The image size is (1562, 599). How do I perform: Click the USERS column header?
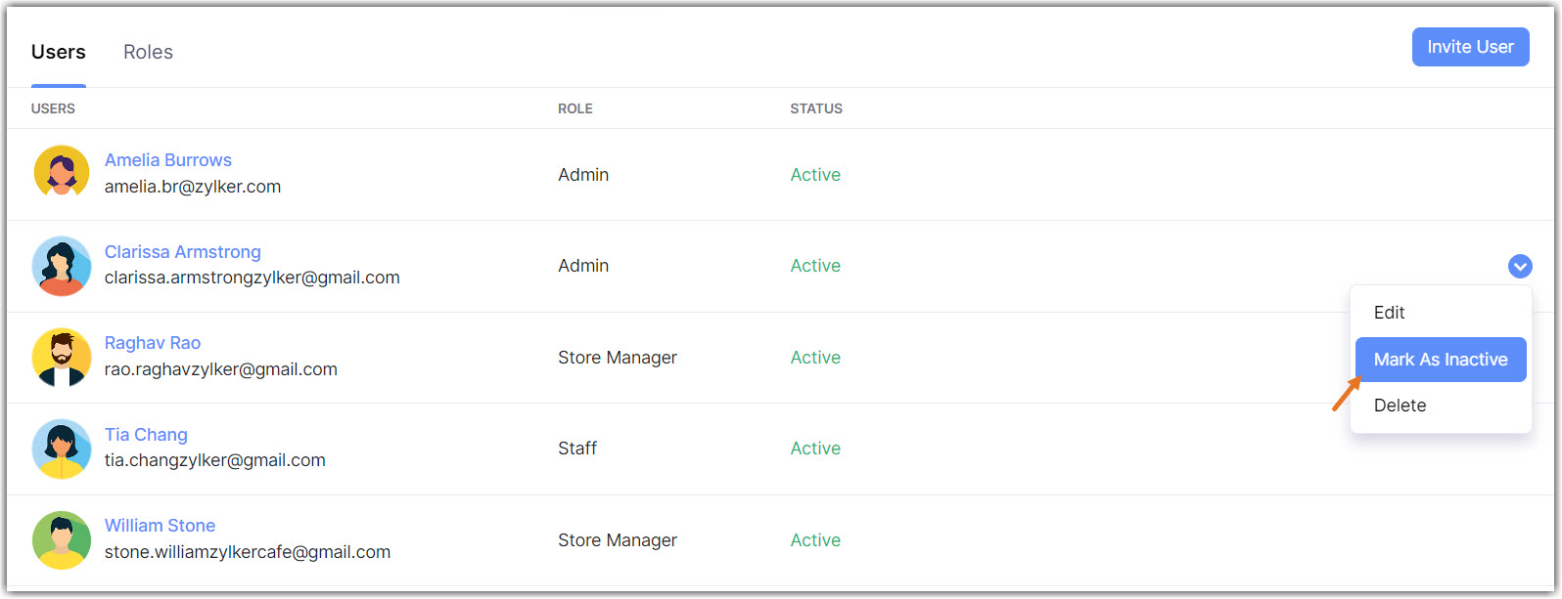tap(53, 108)
